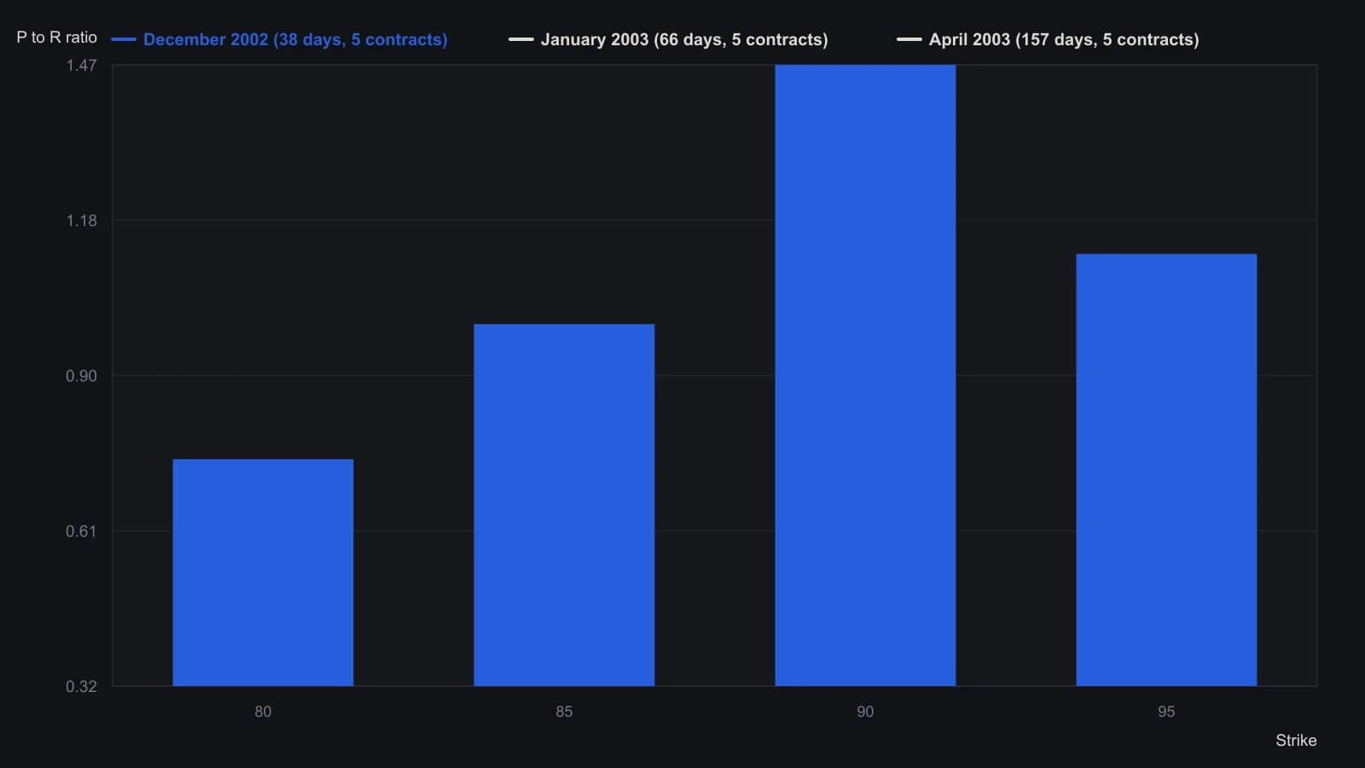Click x-axis label 85
The width and height of the screenshot is (1365, 768).
tap(564, 712)
